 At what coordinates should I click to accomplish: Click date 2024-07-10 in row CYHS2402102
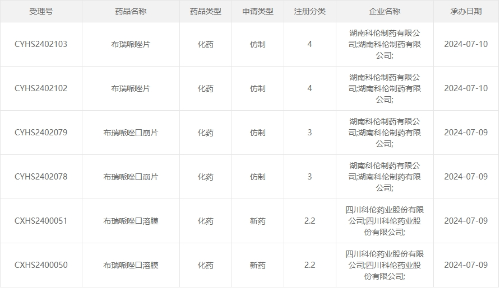click(x=466, y=88)
